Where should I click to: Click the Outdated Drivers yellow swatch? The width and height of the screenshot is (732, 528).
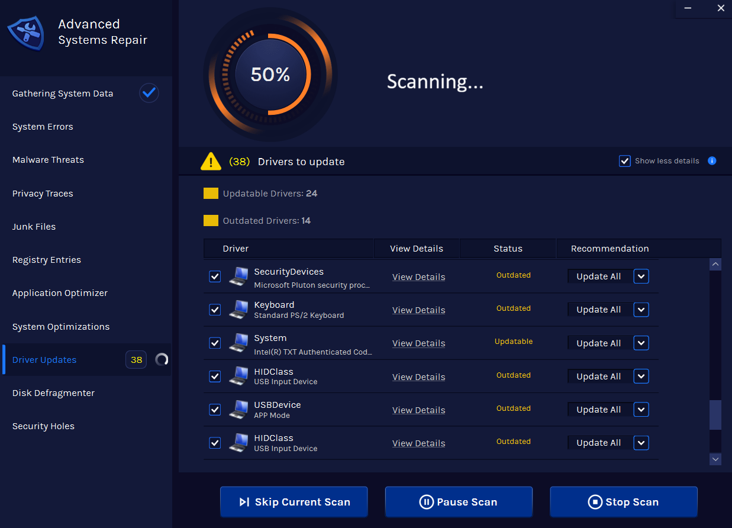point(211,220)
